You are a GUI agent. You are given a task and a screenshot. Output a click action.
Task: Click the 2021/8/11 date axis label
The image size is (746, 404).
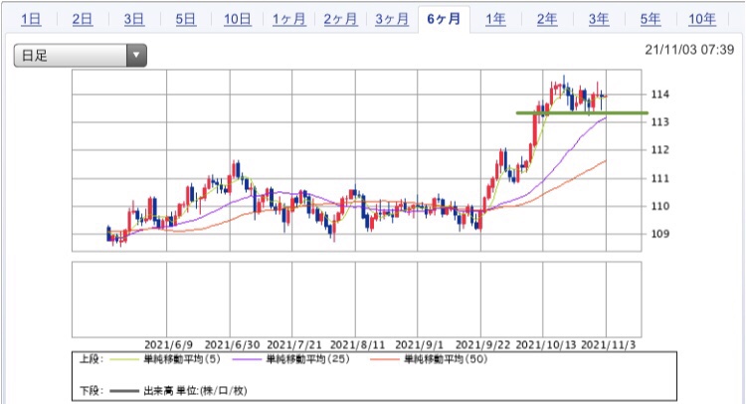pyautogui.click(x=357, y=345)
